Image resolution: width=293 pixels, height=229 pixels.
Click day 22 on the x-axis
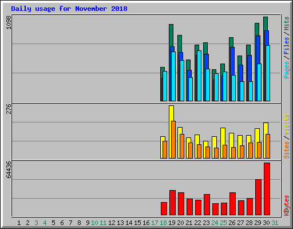197,223
